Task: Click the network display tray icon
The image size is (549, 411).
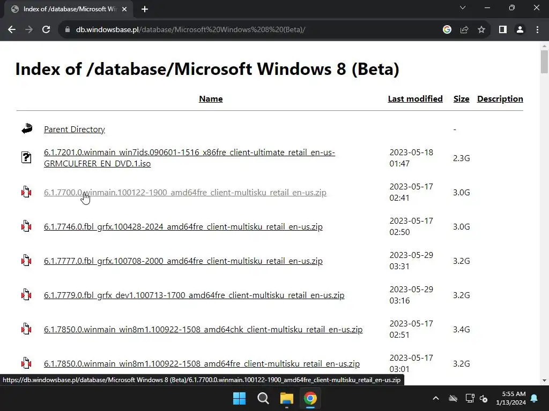Action: (470, 398)
